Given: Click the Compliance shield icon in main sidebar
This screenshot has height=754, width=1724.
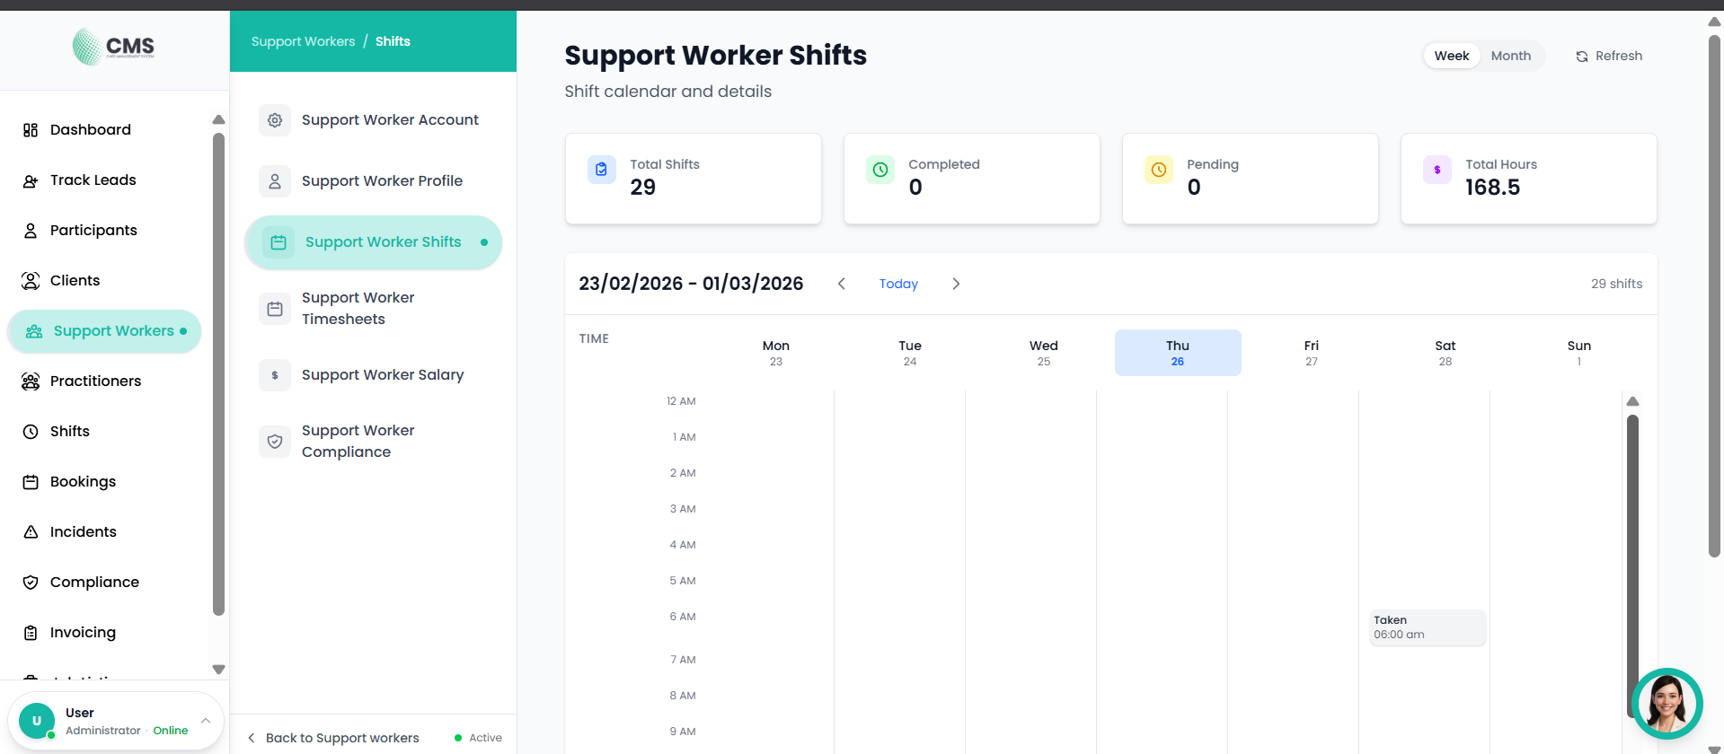Looking at the screenshot, I should pos(31,583).
